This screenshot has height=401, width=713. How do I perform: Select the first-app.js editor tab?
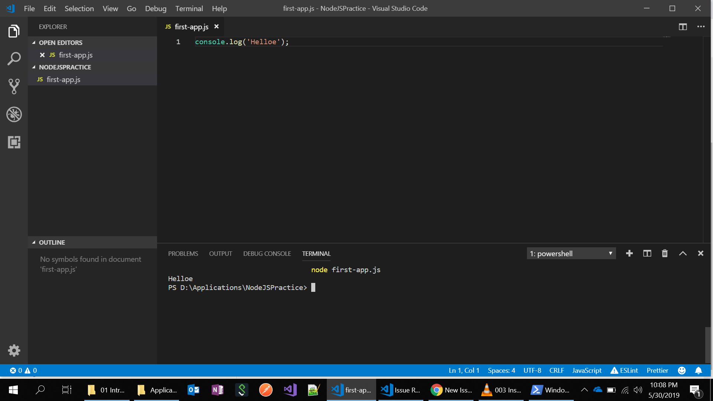191,27
